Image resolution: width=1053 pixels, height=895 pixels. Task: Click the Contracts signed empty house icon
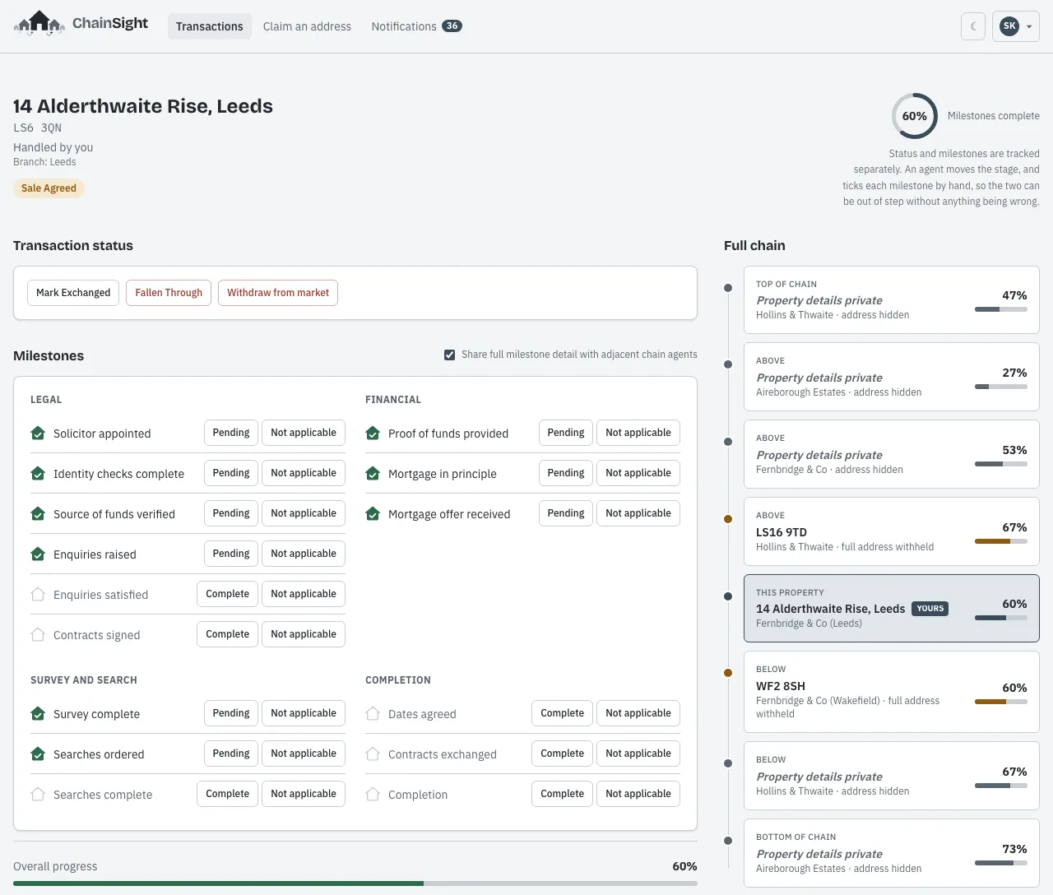38,635
